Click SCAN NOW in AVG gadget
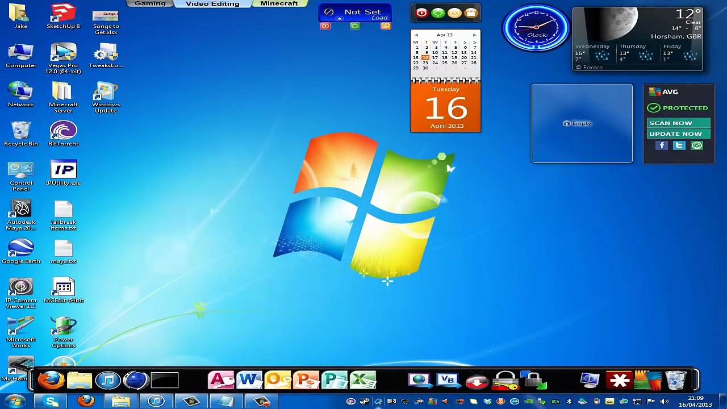The width and height of the screenshot is (727, 409). (x=679, y=123)
